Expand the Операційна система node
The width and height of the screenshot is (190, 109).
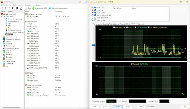tap(2, 39)
